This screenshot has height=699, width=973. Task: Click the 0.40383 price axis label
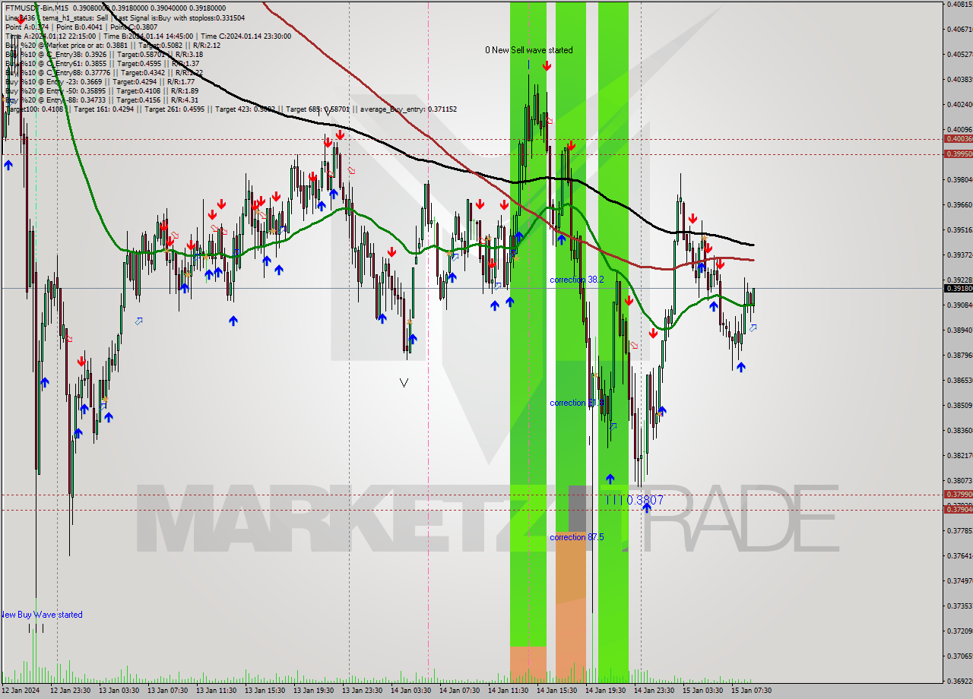tap(959, 79)
